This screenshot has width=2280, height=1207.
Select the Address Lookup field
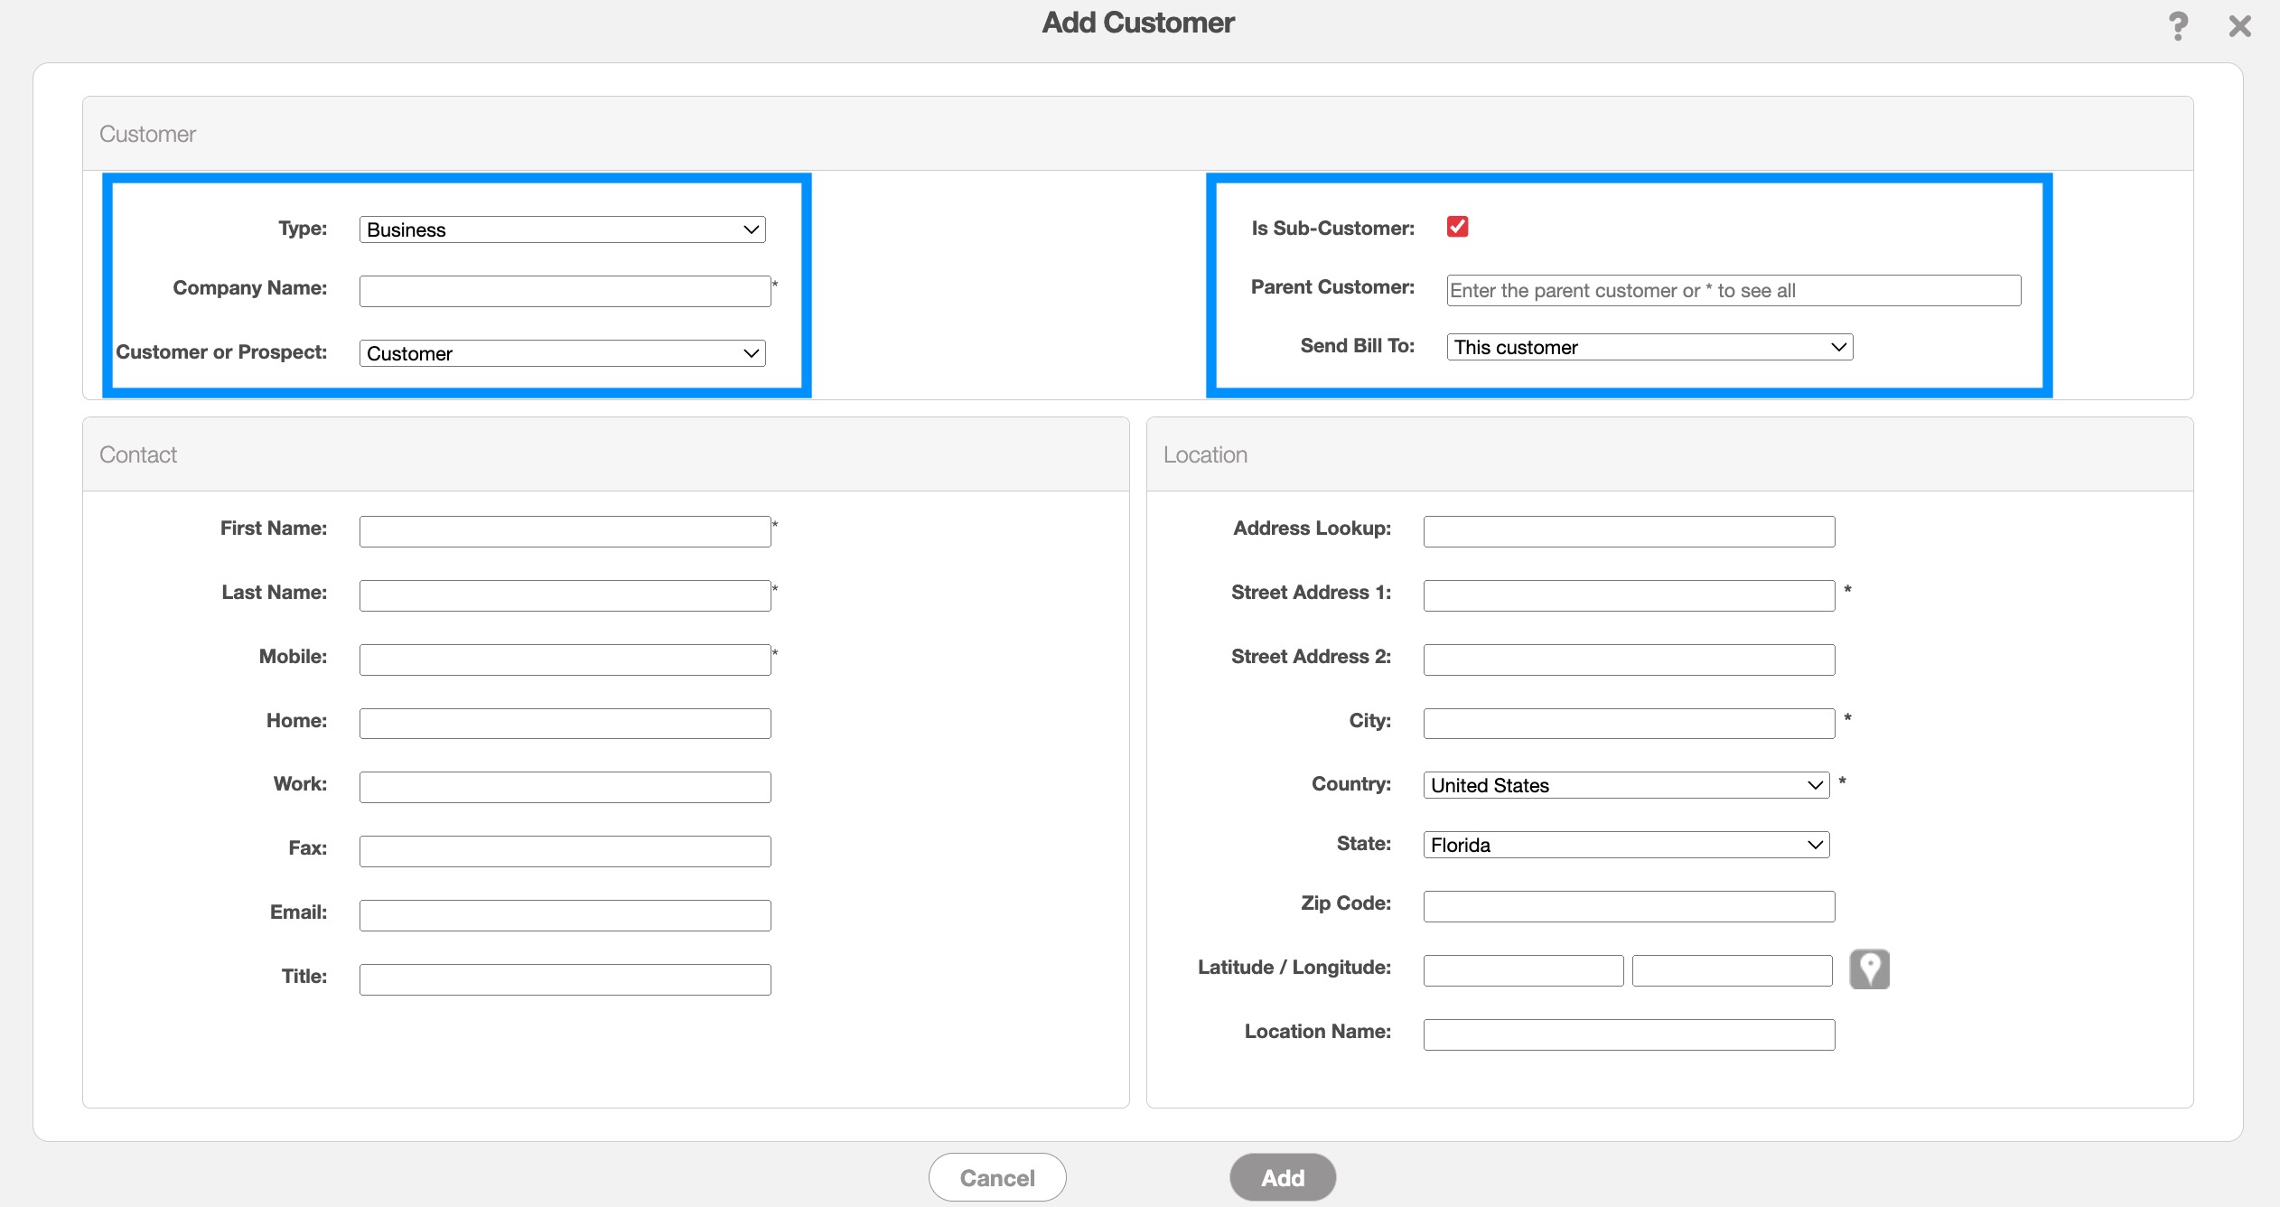click(x=1628, y=531)
